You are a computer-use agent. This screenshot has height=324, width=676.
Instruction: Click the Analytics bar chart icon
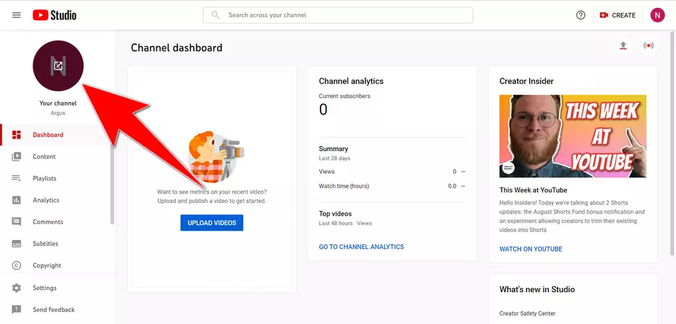(x=16, y=200)
